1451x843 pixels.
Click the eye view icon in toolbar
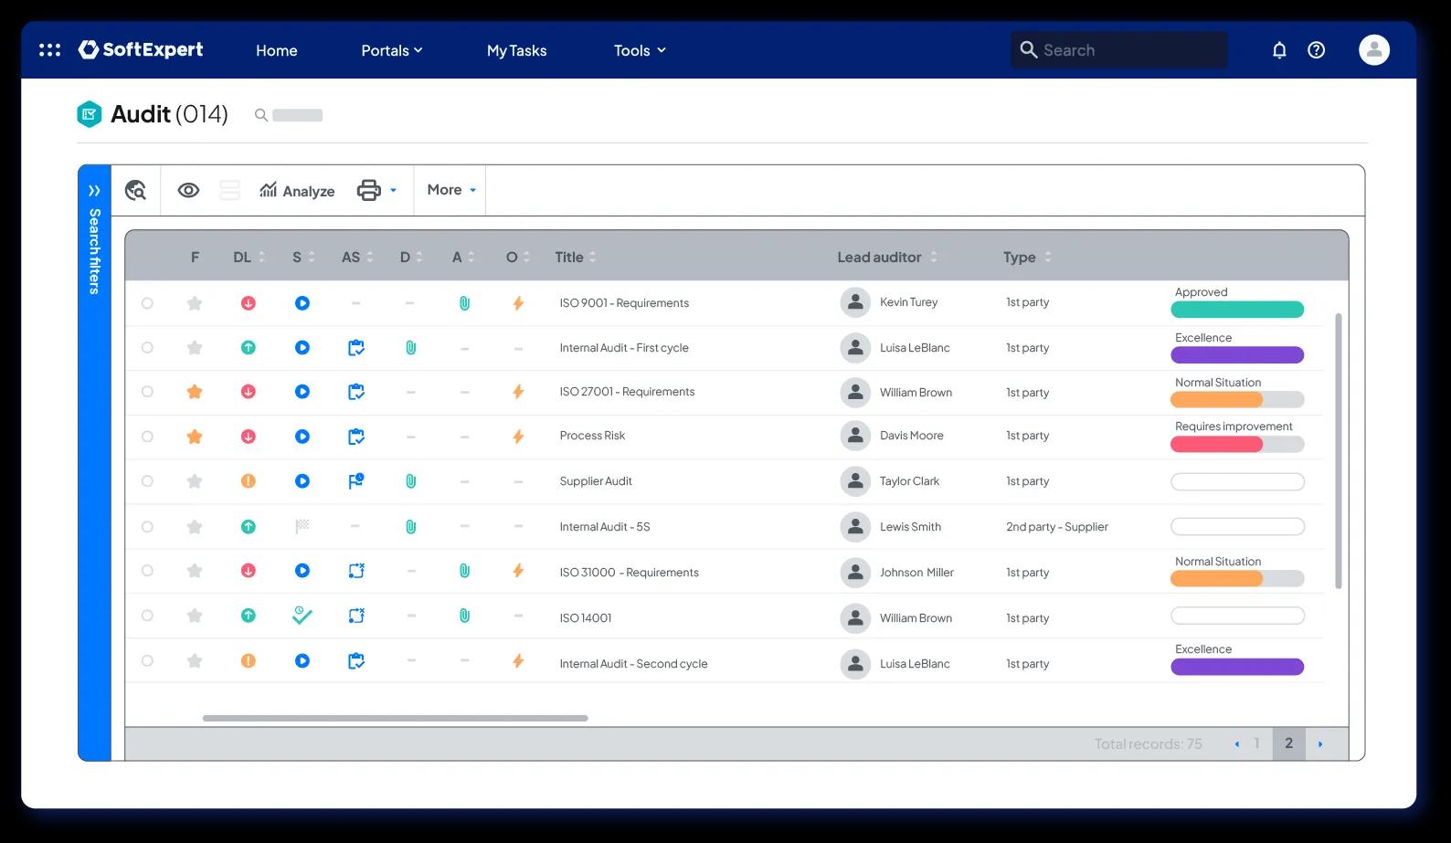tap(188, 190)
